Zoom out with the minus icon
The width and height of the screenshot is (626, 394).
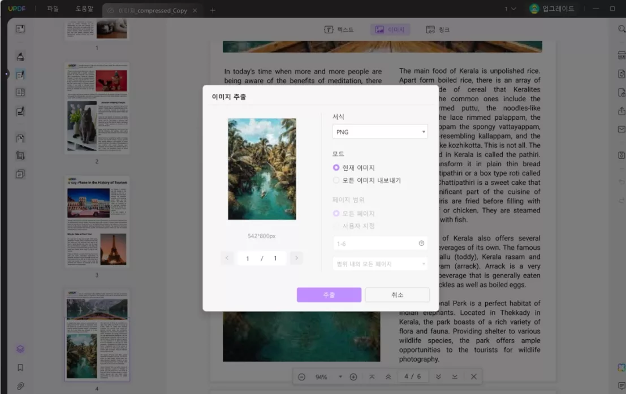pyautogui.click(x=302, y=377)
